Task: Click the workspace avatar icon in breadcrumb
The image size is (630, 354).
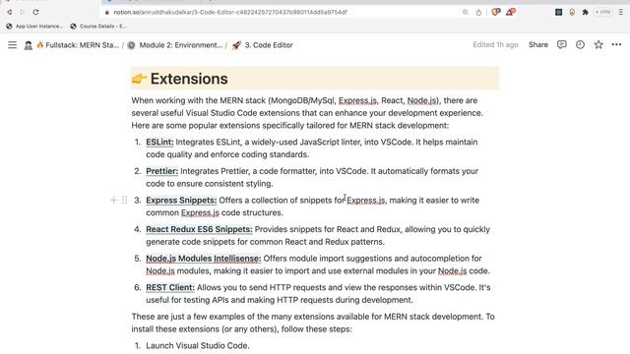Action: coord(29,45)
